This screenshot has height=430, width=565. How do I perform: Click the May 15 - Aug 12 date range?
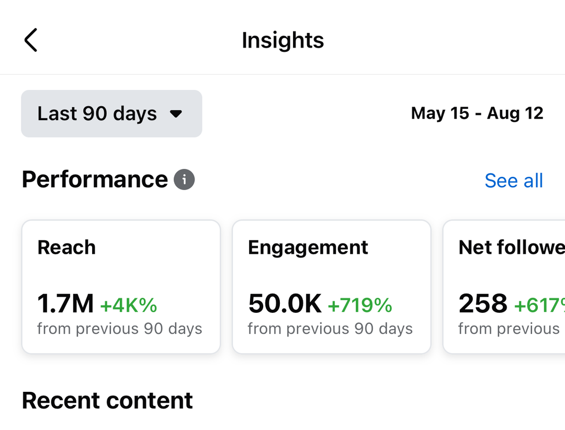477,114
